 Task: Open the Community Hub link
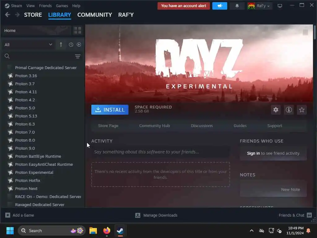(x=154, y=126)
